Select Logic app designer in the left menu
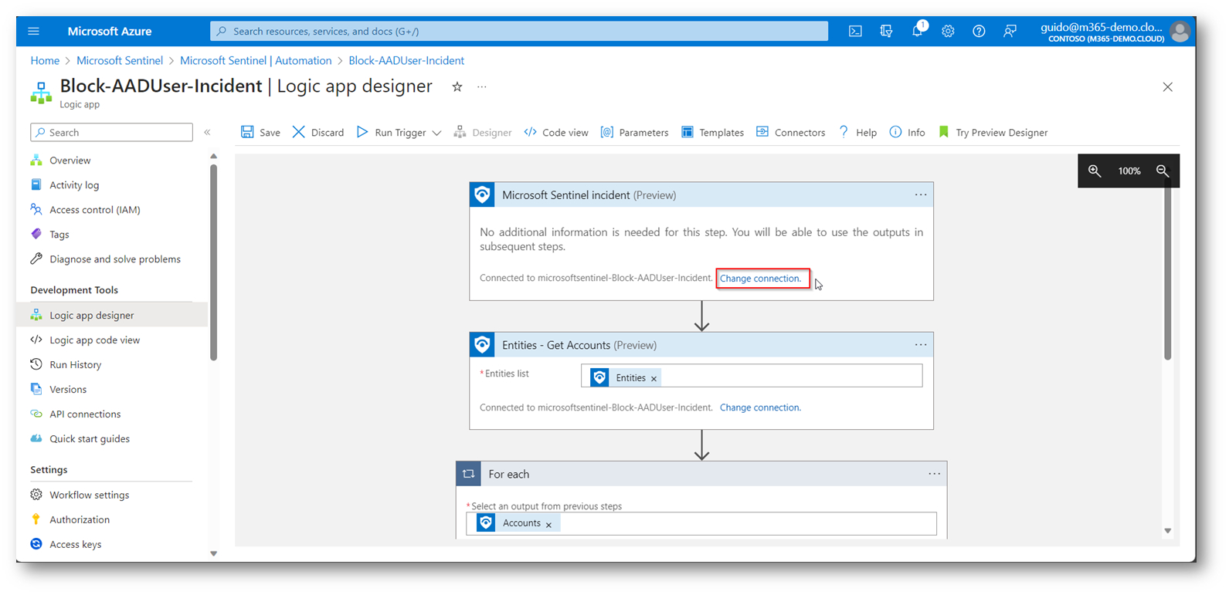This screenshot has width=1229, height=595. (111, 315)
